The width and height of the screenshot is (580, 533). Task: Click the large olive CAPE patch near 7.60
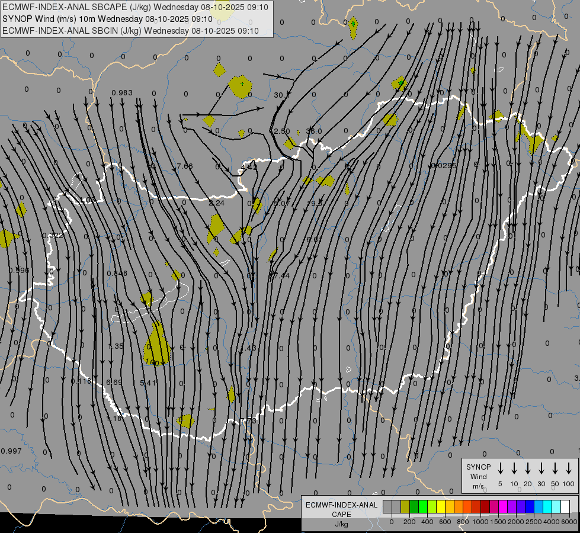pyautogui.click(x=158, y=342)
